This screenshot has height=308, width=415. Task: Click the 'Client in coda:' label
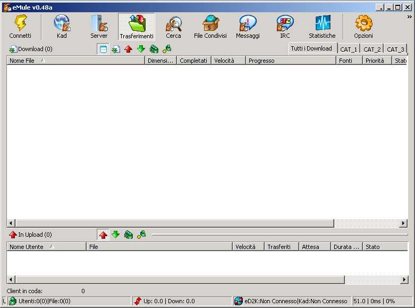click(x=24, y=291)
